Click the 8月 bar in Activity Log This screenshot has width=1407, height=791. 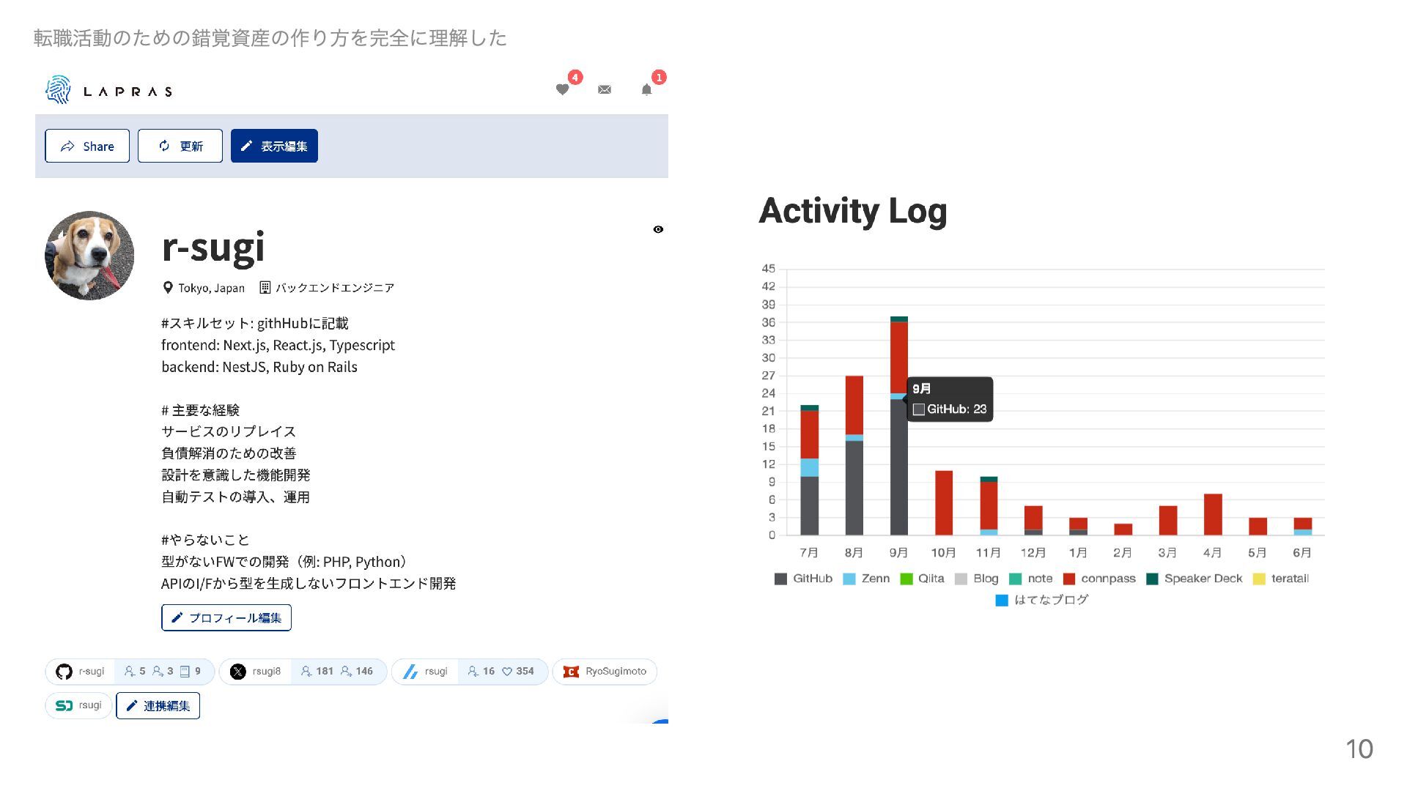coord(854,455)
